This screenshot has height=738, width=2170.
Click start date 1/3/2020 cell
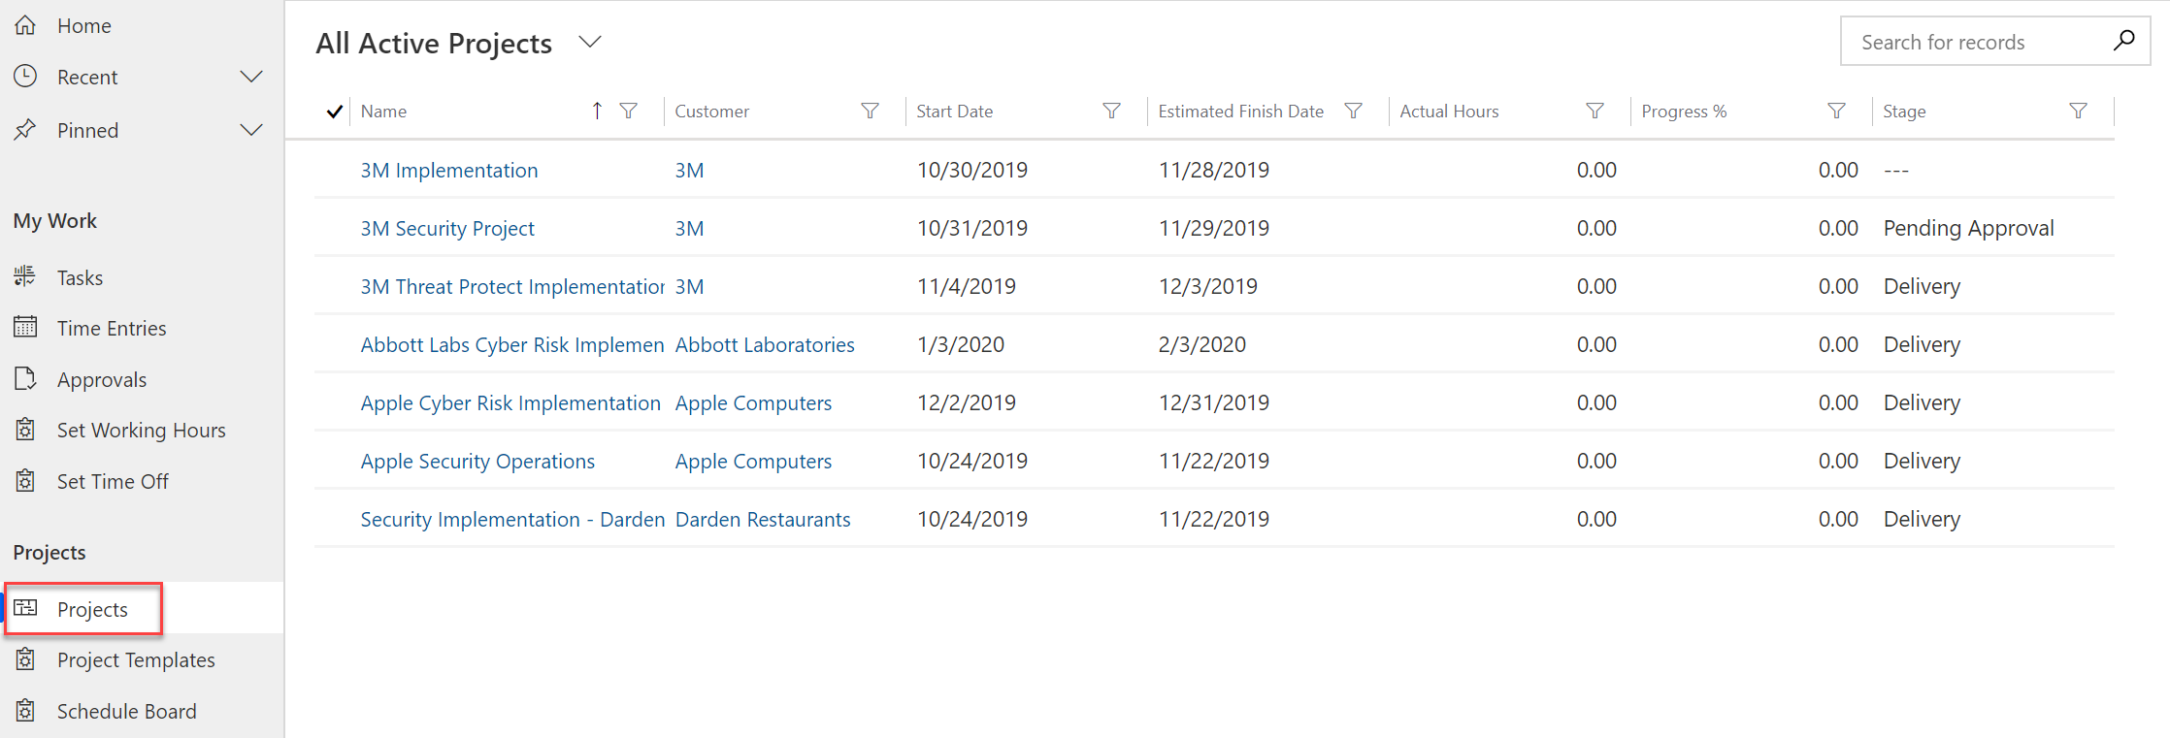tap(961, 345)
